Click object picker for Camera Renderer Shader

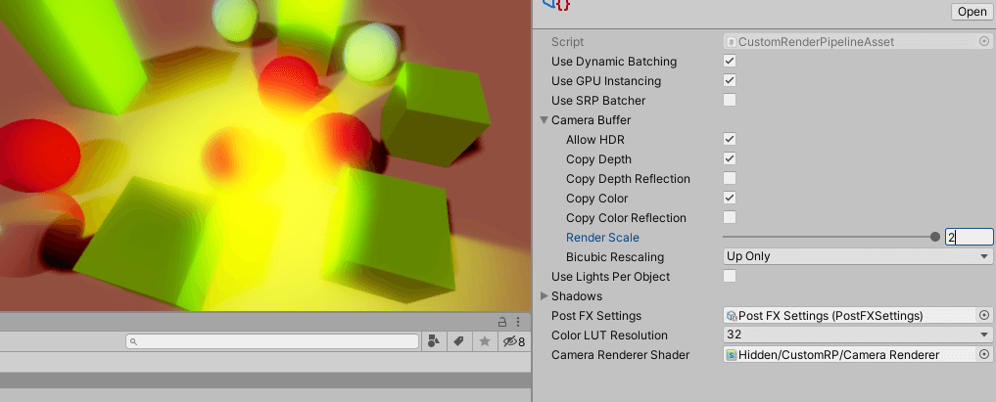[x=984, y=354]
